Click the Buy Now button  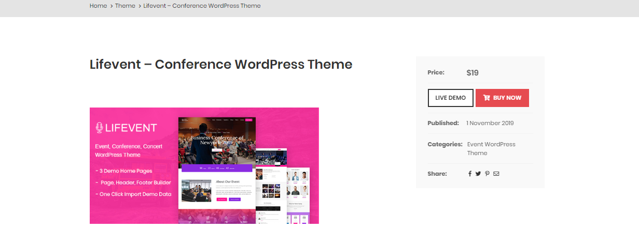click(502, 98)
